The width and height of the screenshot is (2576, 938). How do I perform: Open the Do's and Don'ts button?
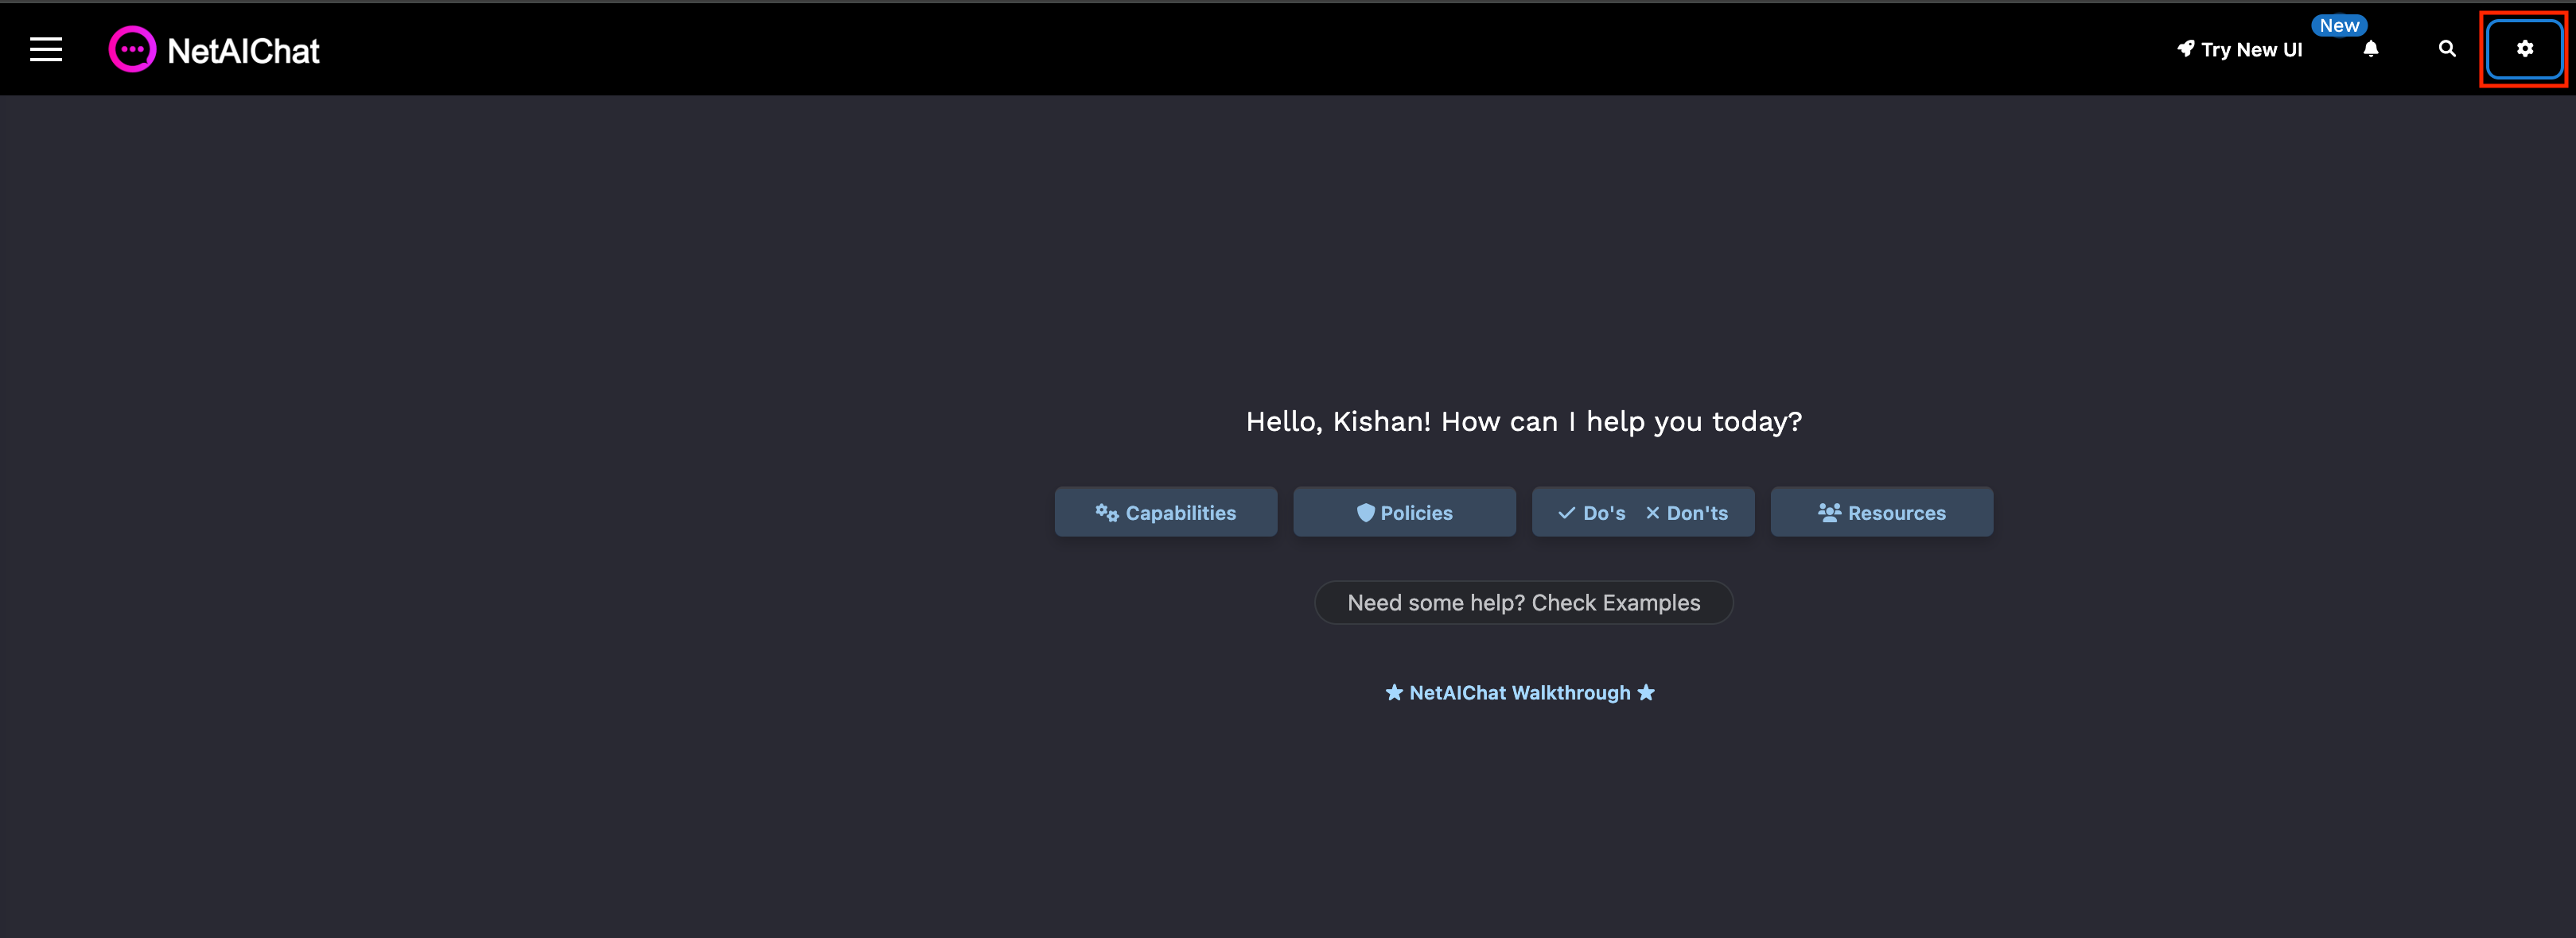pyautogui.click(x=1643, y=513)
